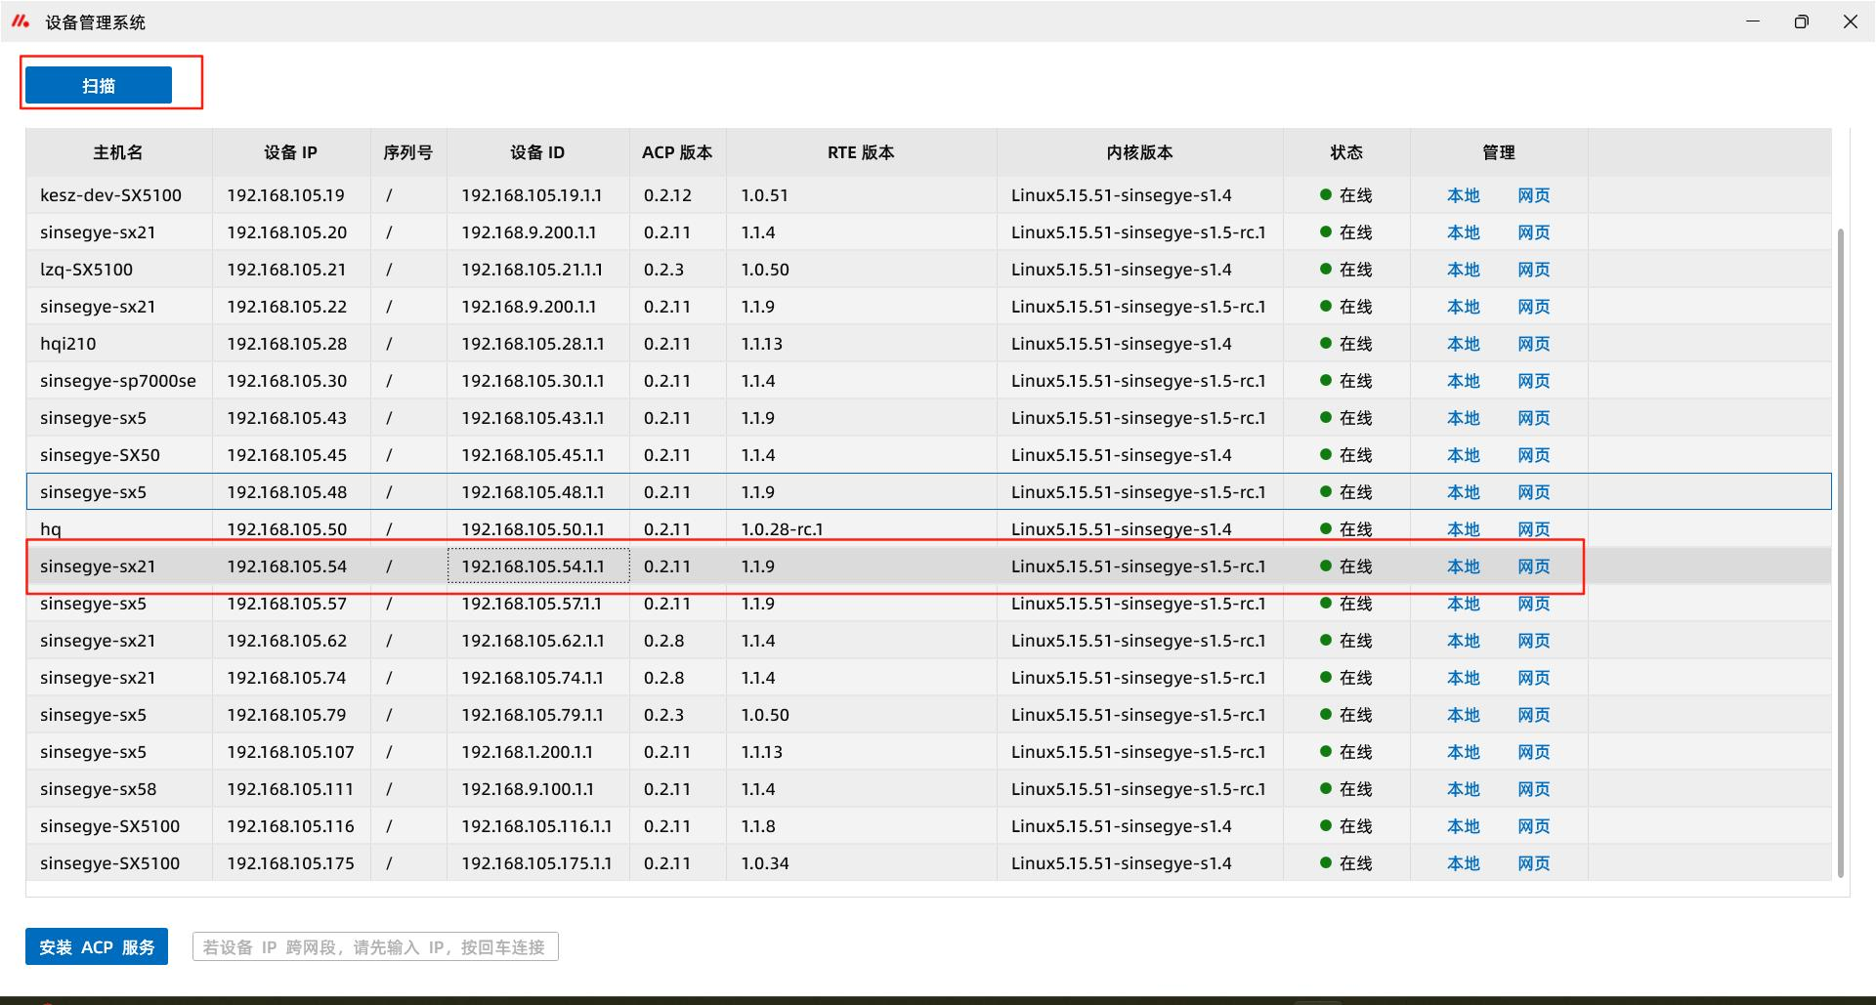Open 本地 for sinsegye-SX50
The height and width of the screenshot is (1005, 1876).
point(1464,455)
